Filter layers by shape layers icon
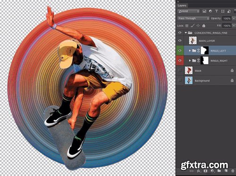The height and width of the screenshot is (176, 236). (x=223, y=11)
